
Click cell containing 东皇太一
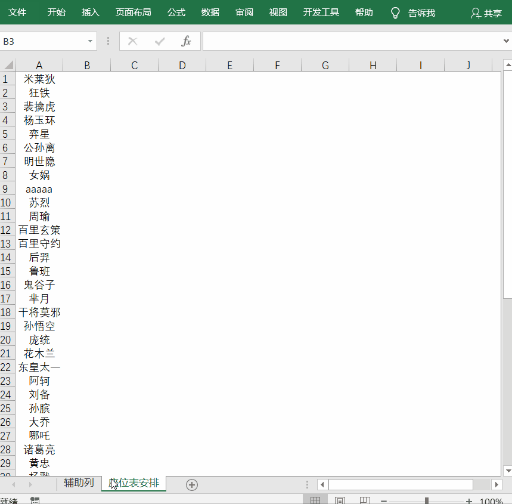[x=39, y=367]
